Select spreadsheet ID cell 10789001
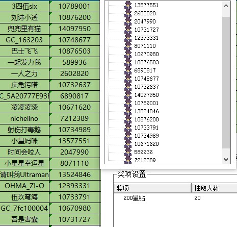Image resolution: width=237 pixels, height=227 pixels. tap(74, 6)
